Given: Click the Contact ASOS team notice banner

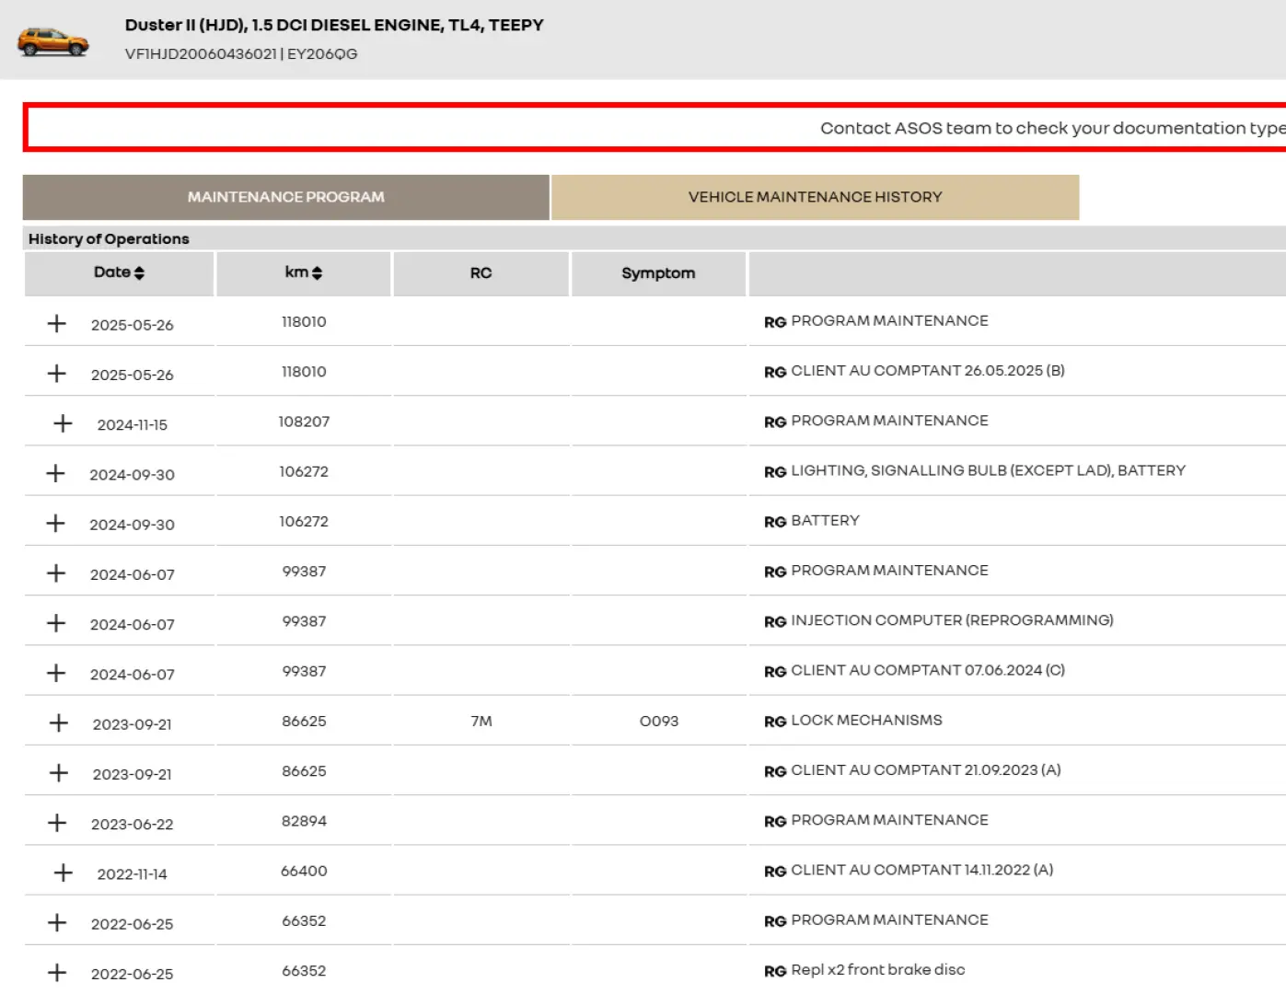Looking at the screenshot, I should [655, 128].
